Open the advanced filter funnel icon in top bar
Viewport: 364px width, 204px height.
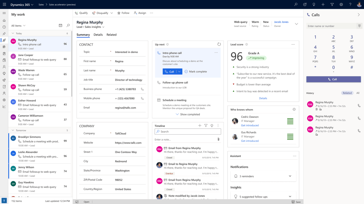(x=332, y=5)
